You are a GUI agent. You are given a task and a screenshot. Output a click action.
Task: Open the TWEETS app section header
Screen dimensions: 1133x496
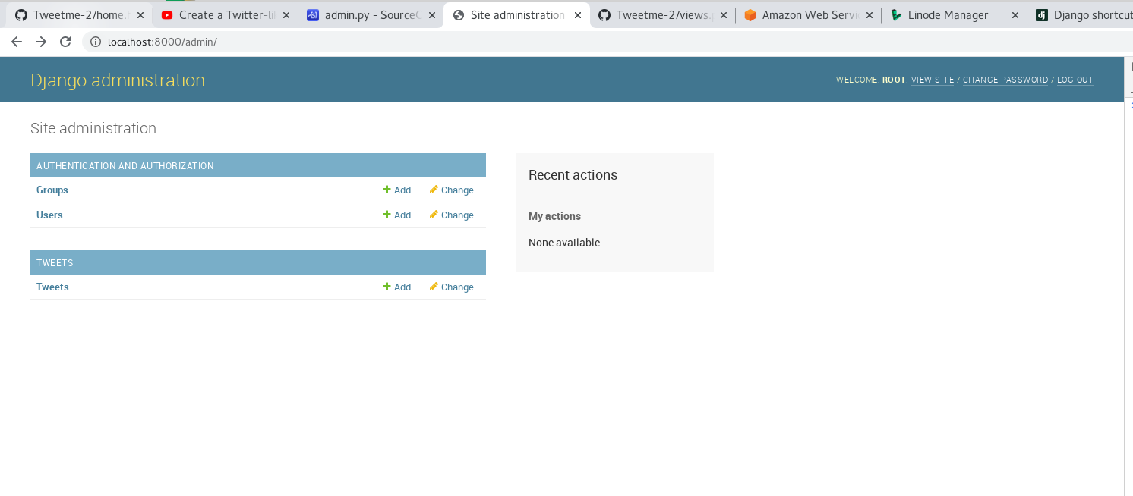pos(55,262)
